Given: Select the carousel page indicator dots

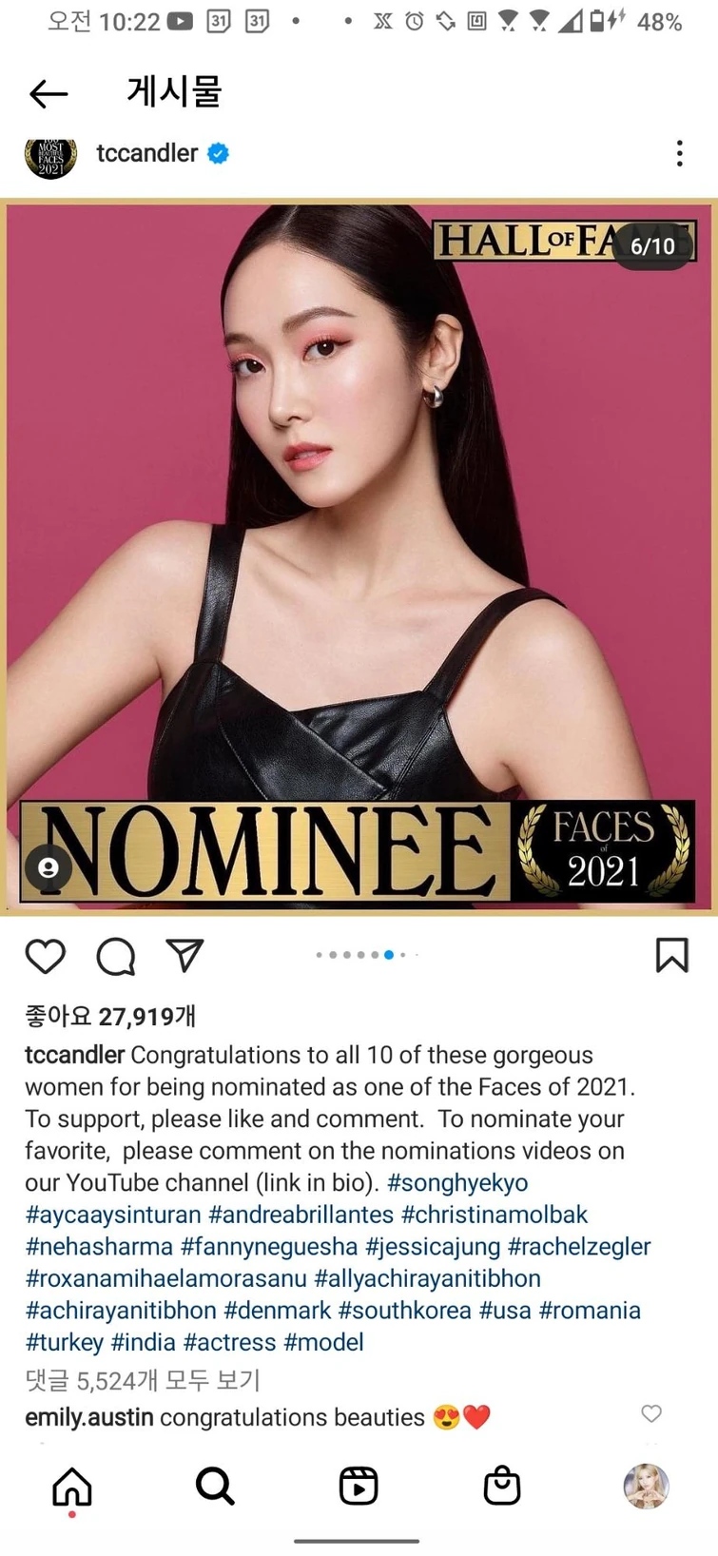Looking at the screenshot, I should 367,954.
